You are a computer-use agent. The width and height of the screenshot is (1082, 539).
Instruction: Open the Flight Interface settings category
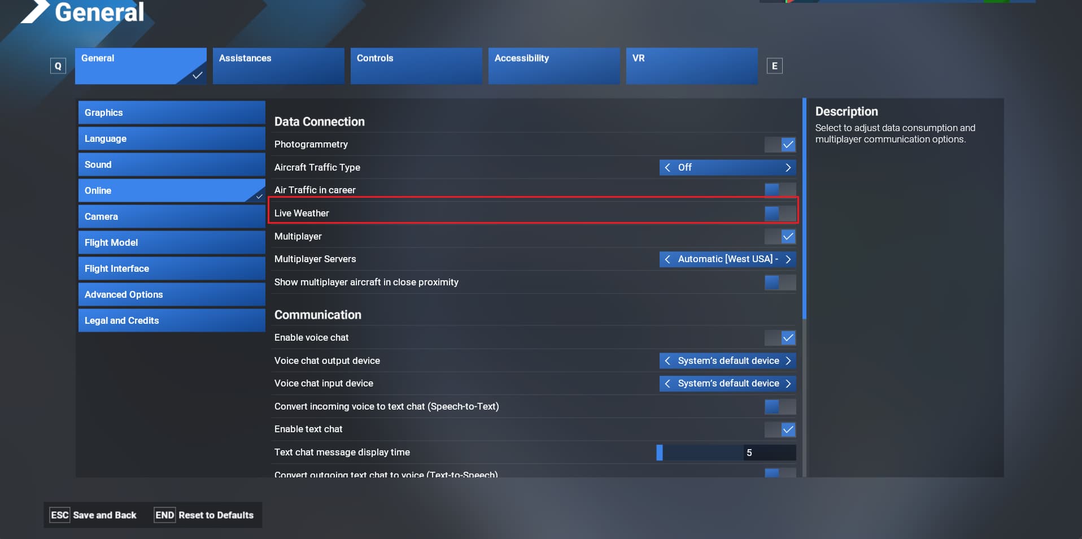click(172, 268)
